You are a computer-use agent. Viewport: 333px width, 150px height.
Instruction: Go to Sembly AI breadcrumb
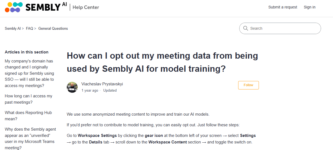[13, 28]
